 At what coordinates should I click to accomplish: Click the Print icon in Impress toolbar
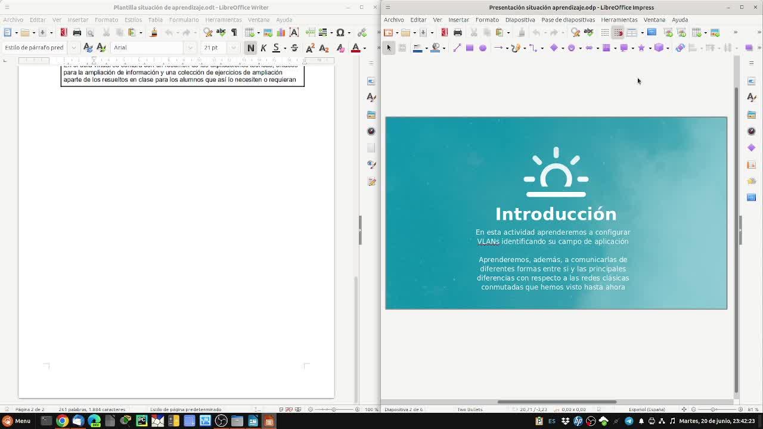(x=457, y=32)
